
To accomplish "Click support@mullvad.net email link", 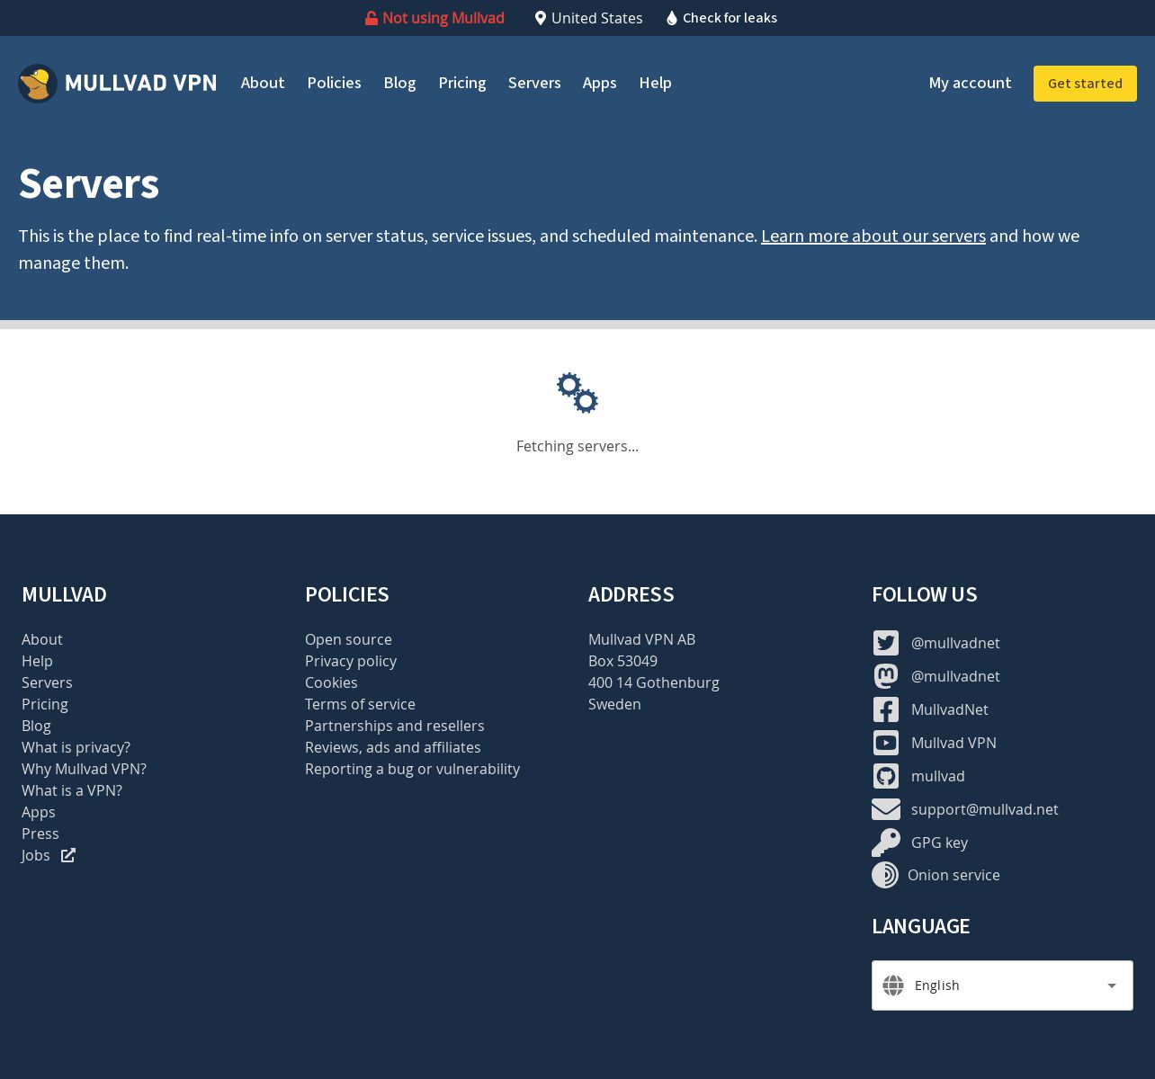I will click(x=985, y=809).
